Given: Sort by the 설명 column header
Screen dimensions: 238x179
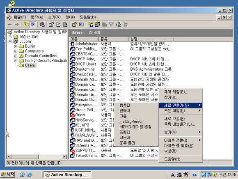Looking at the screenshot, I should coord(151,39).
